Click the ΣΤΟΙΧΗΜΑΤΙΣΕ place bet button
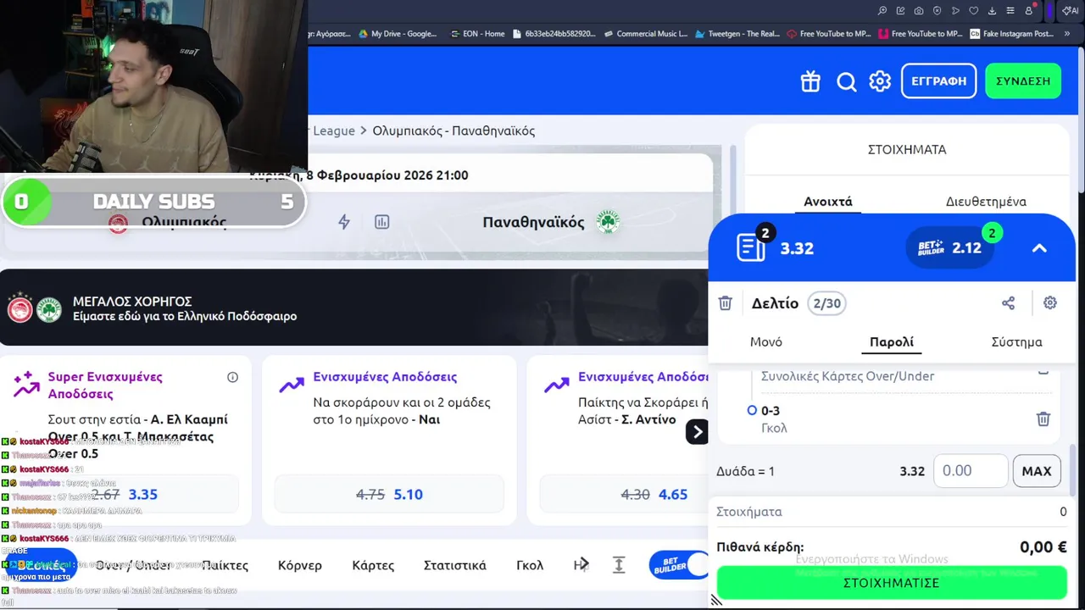This screenshot has width=1085, height=610. (892, 583)
